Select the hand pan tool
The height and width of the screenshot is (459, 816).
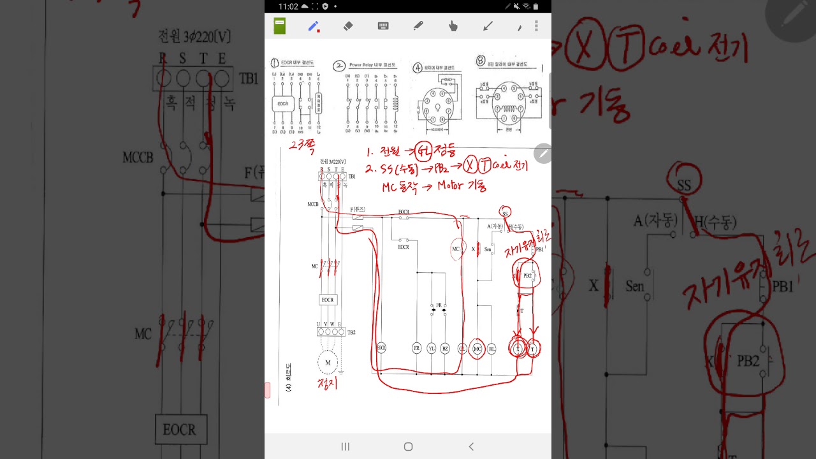(453, 26)
